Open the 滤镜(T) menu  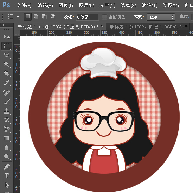(x=150, y=5)
